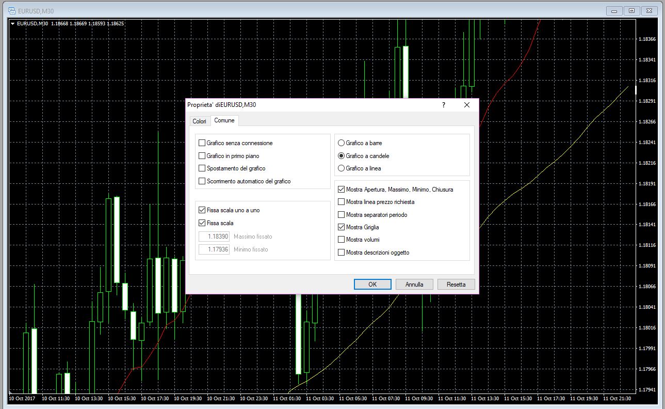Screen dimensions: 665x409
Task: Enable Mostra volumi checkbox
Action: click(341, 239)
